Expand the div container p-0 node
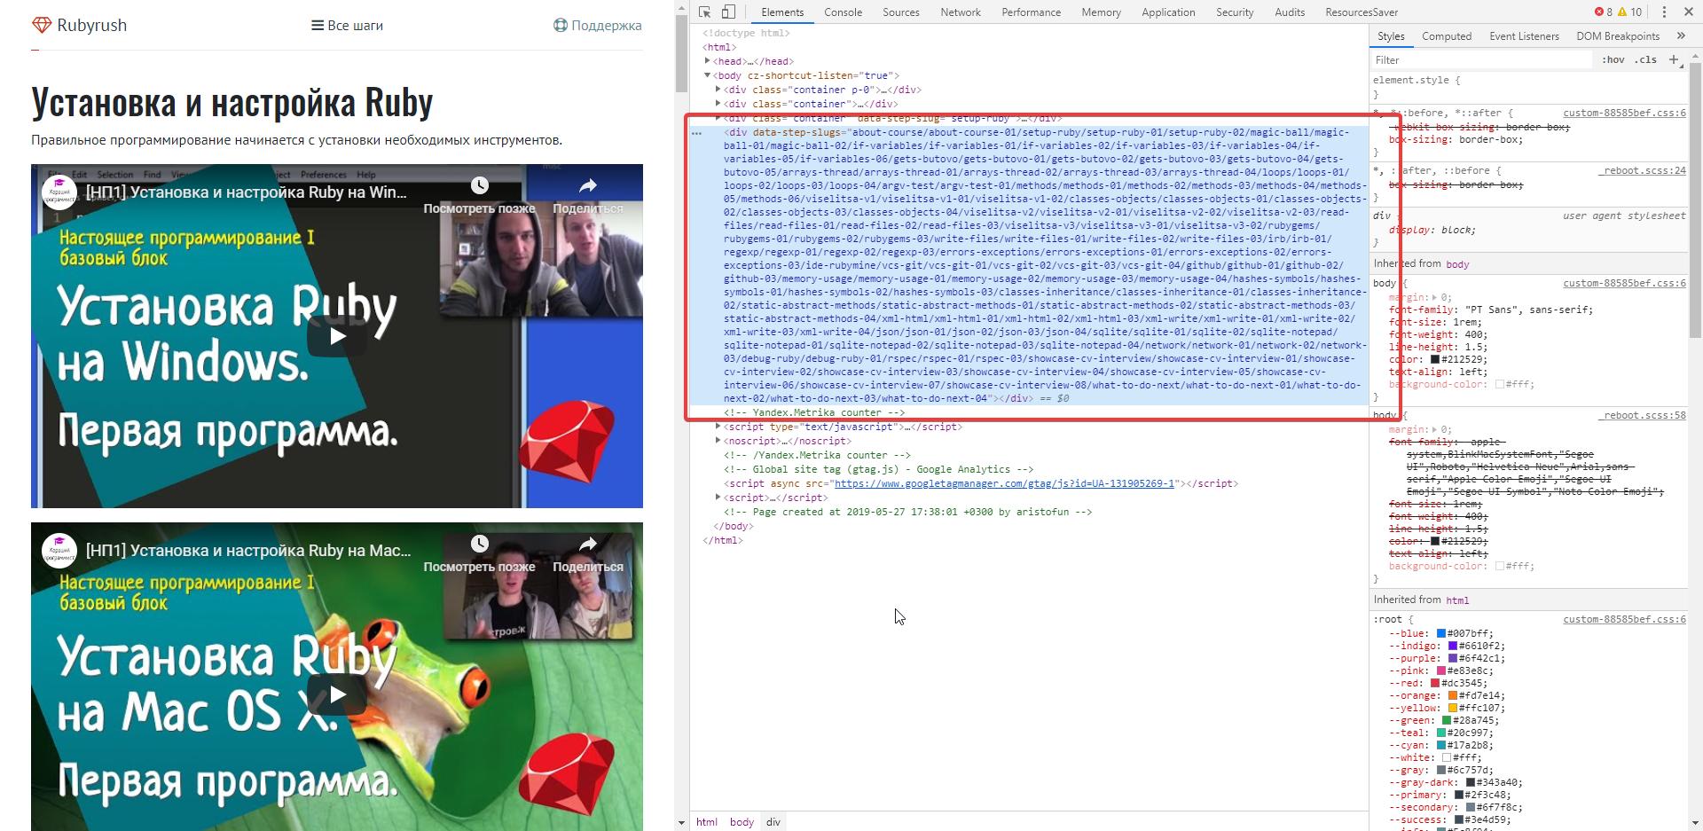 coord(718,90)
